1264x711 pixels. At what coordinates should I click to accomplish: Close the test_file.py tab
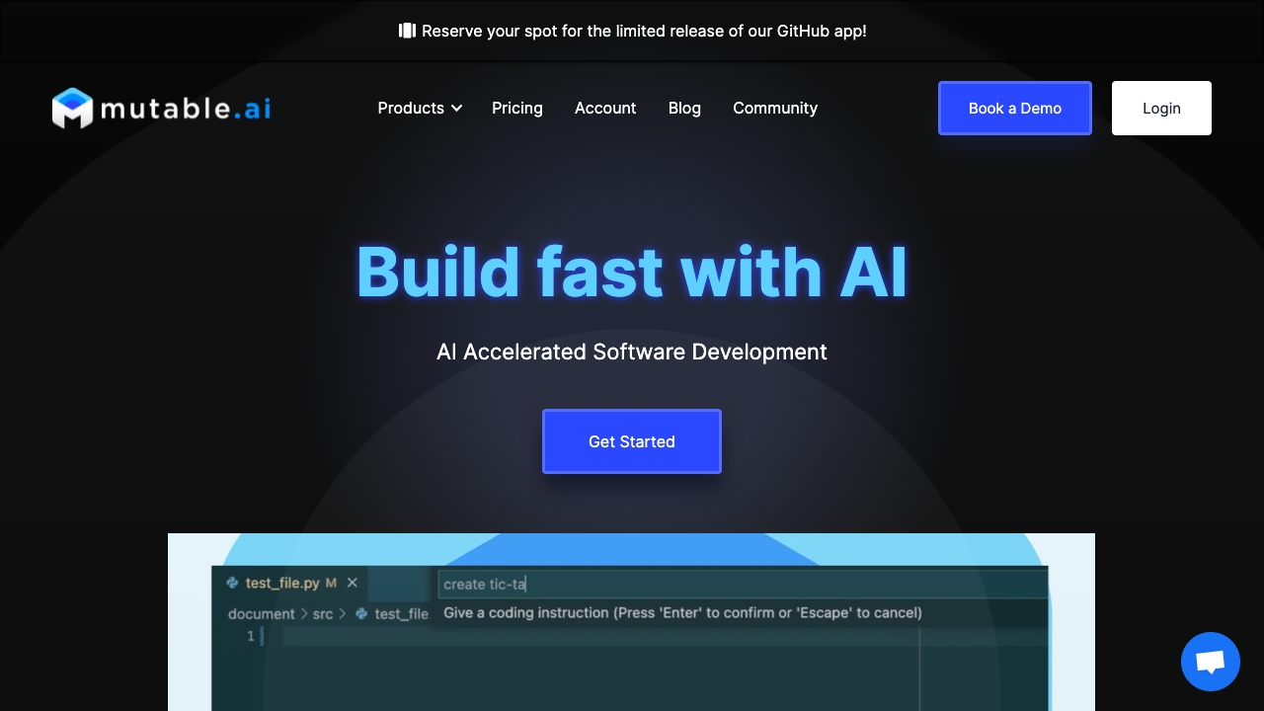353,583
